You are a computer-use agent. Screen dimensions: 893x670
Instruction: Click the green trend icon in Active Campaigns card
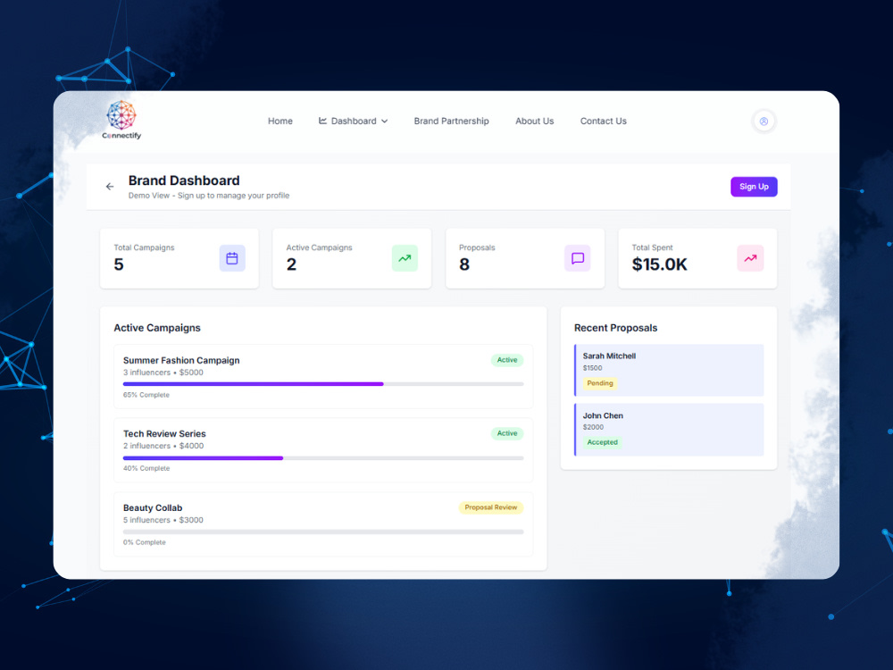(x=405, y=258)
